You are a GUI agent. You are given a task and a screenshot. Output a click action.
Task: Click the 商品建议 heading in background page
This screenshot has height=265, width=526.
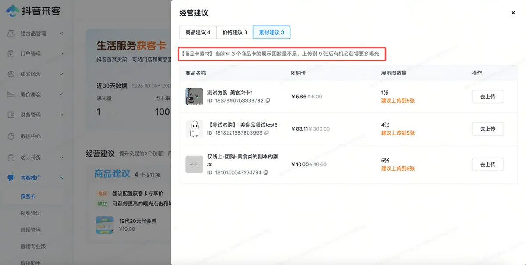pyautogui.click(x=112, y=174)
